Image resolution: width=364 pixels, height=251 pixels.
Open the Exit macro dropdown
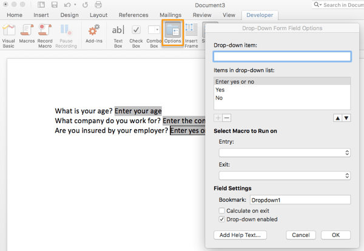tap(285, 175)
